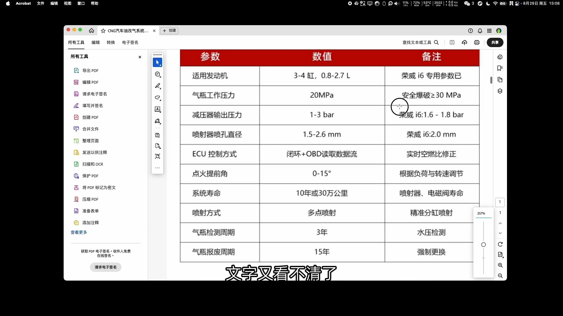Select the arrow selection tool
This screenshot has height=316, width=563.
point(157,63)
